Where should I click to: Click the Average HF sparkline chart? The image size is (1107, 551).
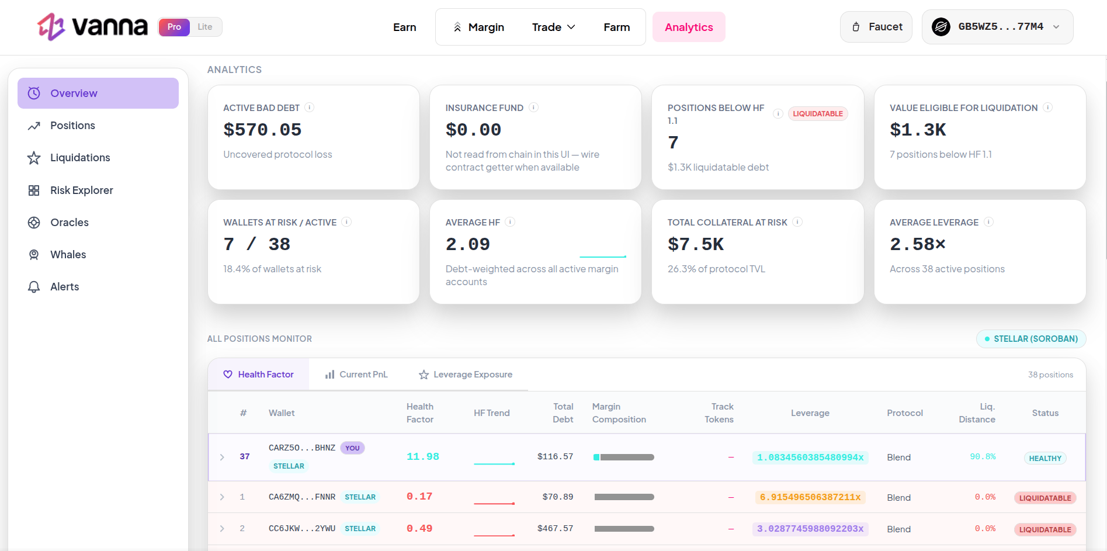tap(602, 257)
